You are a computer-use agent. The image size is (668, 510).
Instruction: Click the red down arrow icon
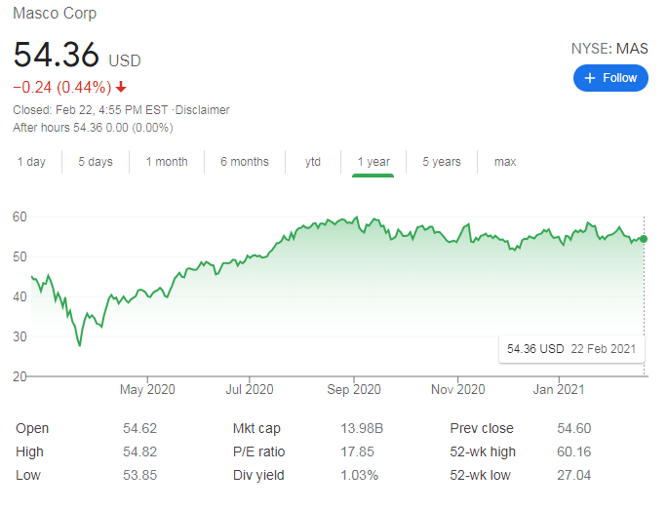[122, 87]
